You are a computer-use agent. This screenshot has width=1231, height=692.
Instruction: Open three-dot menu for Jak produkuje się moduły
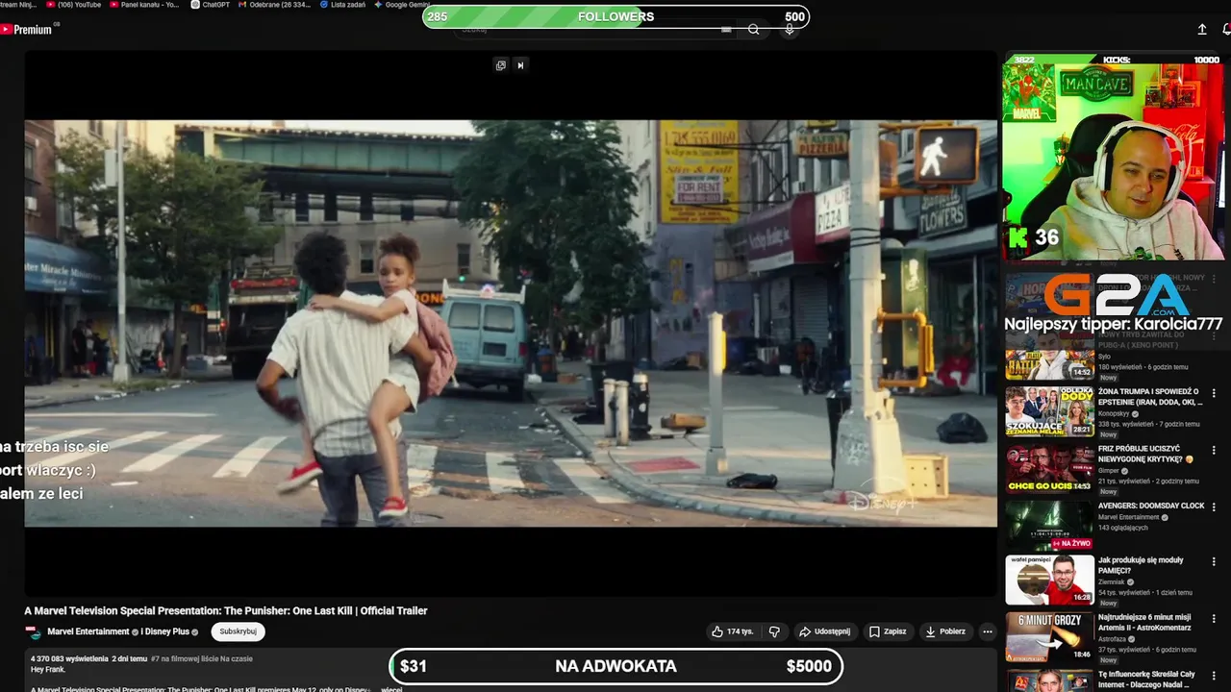[1214, 561]
